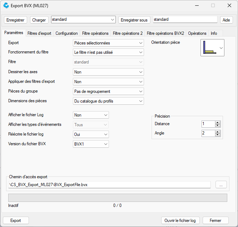Click the export file path field
The image size is (238, 227).
click(x=109, y=185)
